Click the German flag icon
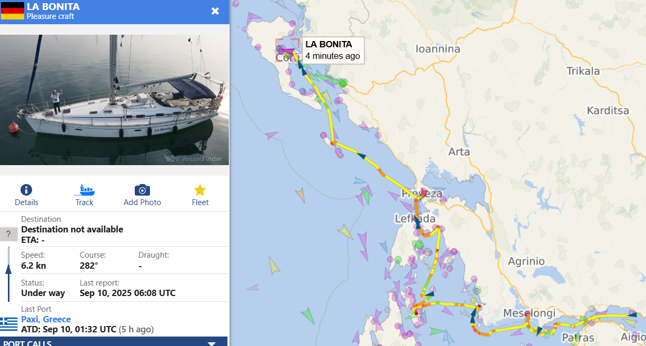The height and width of the screenshot is (346, 646). (12, 11)
